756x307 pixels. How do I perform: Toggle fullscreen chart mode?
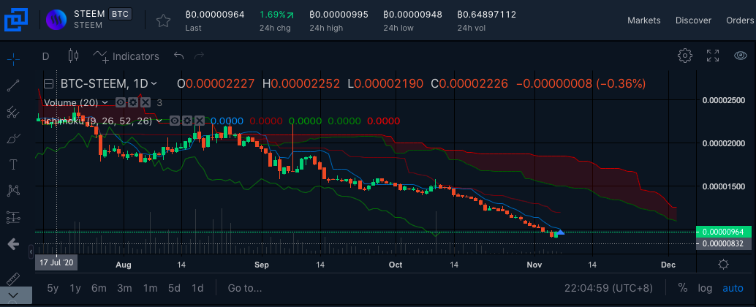click(713, 56)
